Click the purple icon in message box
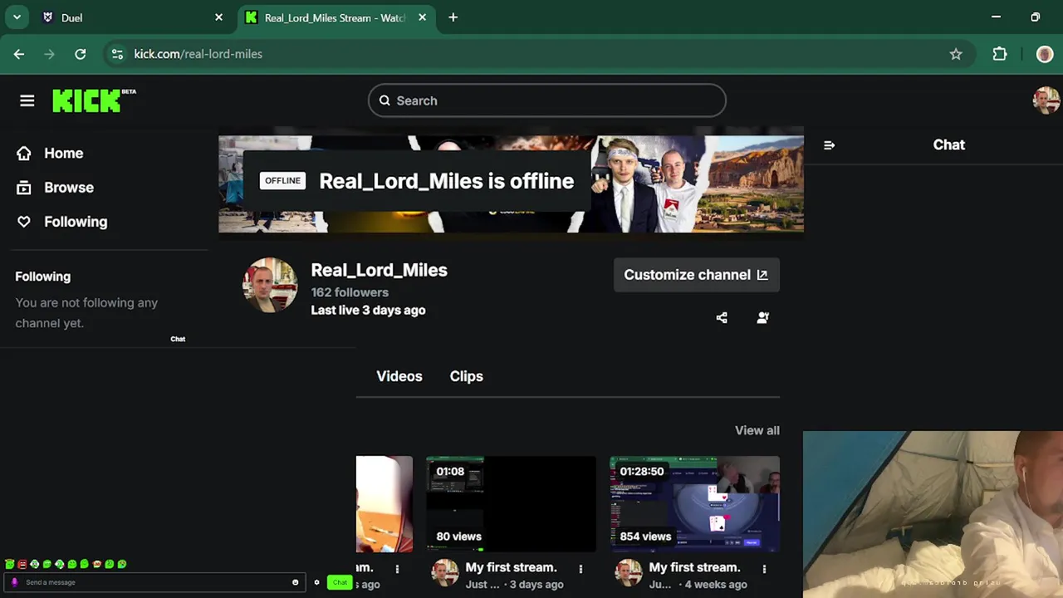 [14, 582]
